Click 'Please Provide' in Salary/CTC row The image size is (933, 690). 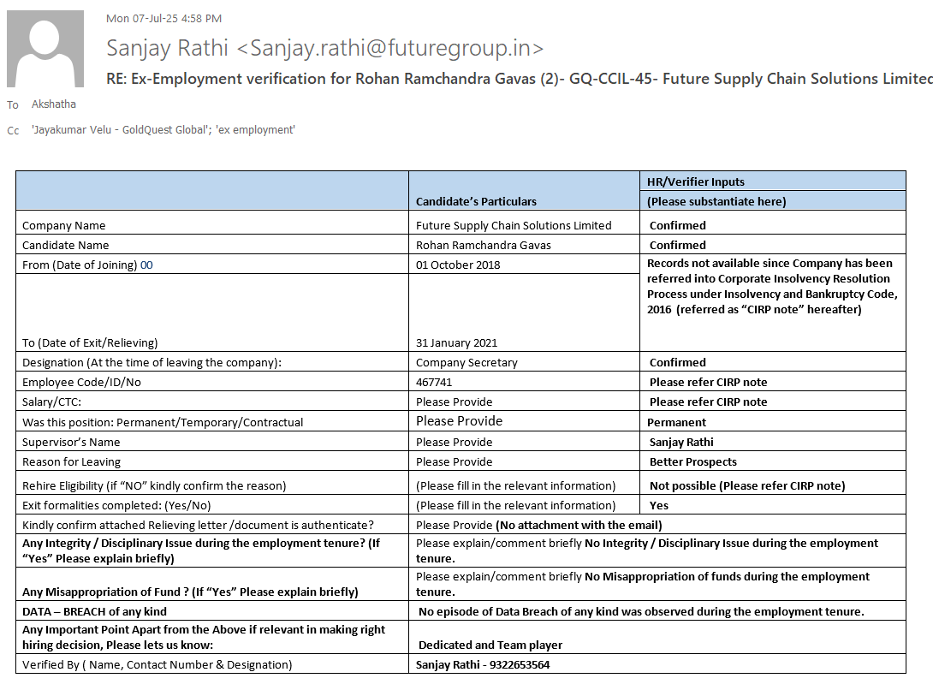click(454, 402)
